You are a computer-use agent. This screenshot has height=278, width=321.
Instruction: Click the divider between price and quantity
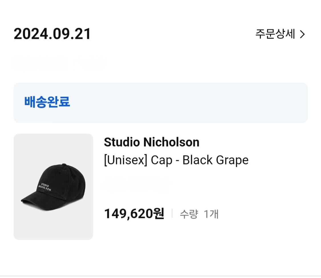172,213
